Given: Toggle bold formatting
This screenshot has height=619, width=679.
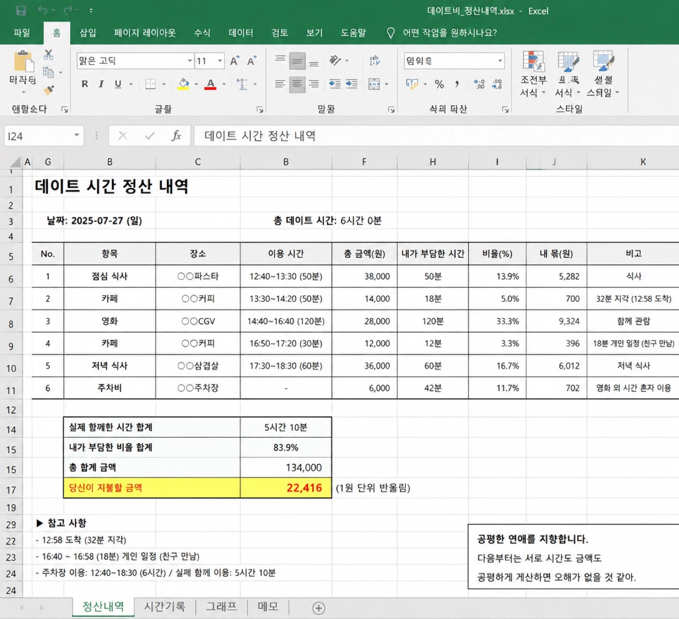Looking at the screenshot, I should pos(85,84).
